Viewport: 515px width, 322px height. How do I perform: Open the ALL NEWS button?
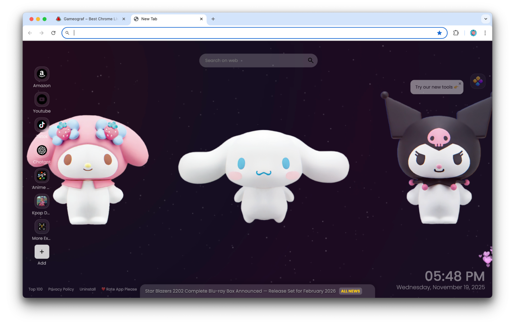[350, 291]
